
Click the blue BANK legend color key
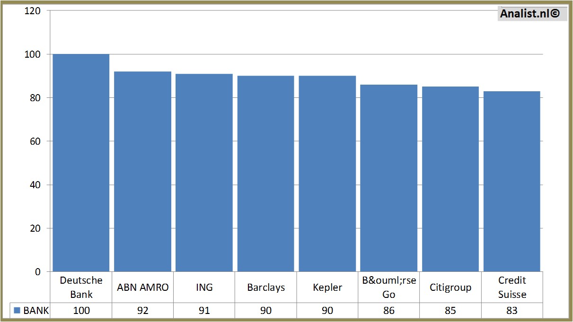tap(17, 311)
